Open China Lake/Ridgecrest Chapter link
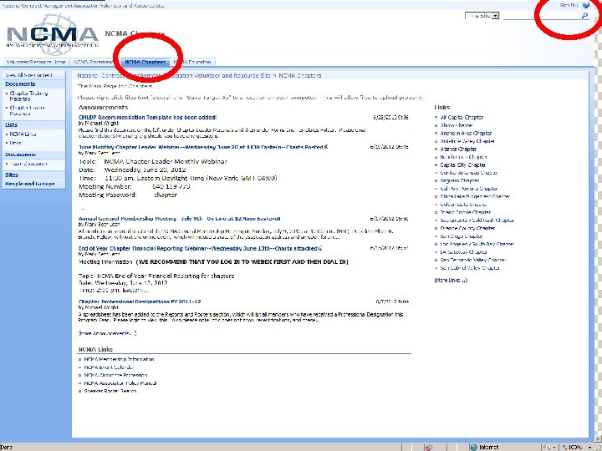 (x=475, y=196)
